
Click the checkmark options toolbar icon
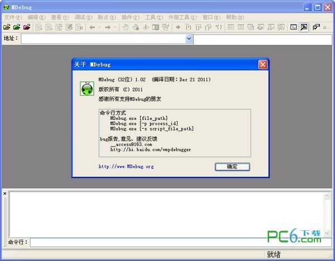click(x=316, y=27)
